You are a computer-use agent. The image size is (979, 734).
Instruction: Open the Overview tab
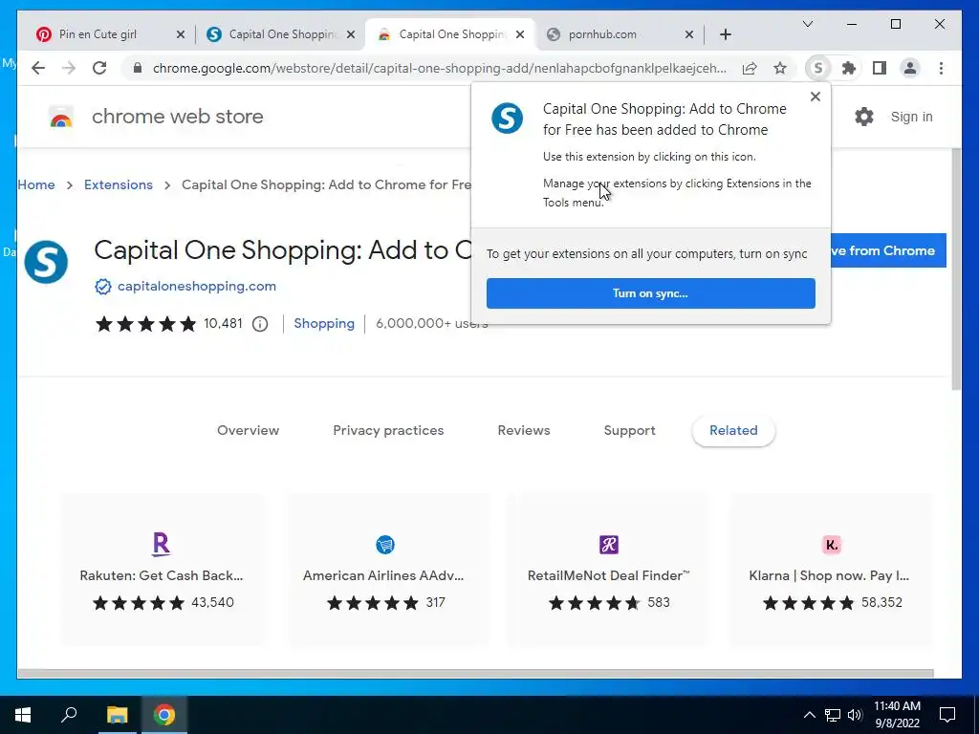pyautogui.click(x=248, y=430)
